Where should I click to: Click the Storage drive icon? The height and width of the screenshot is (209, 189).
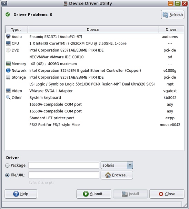8,77
